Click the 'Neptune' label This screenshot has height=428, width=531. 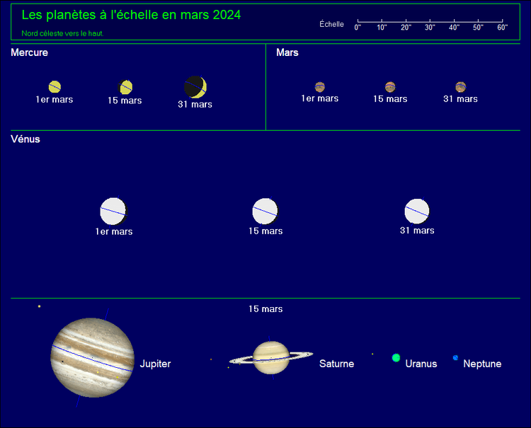point(482,364)
